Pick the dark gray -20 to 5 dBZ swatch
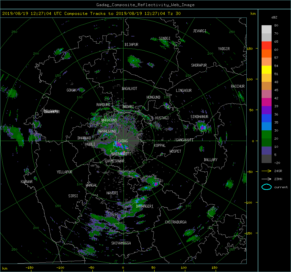The image size is (291, 272). (266, 159)
